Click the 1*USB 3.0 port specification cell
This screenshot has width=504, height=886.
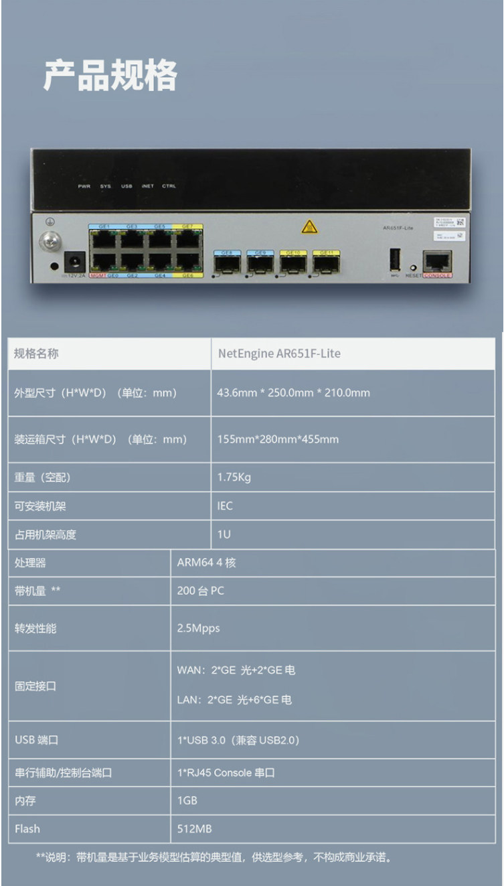tap(333, 740)
